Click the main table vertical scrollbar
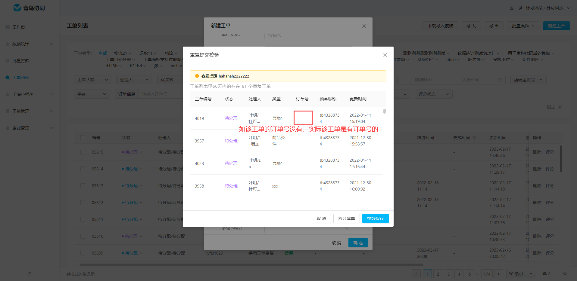This screenshot has height=281, width=577. tap(561, 159)
